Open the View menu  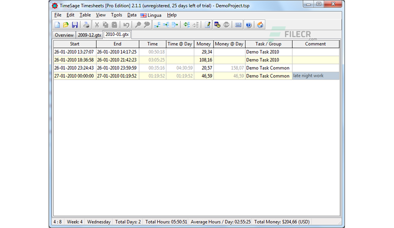[x=101, y=15]
